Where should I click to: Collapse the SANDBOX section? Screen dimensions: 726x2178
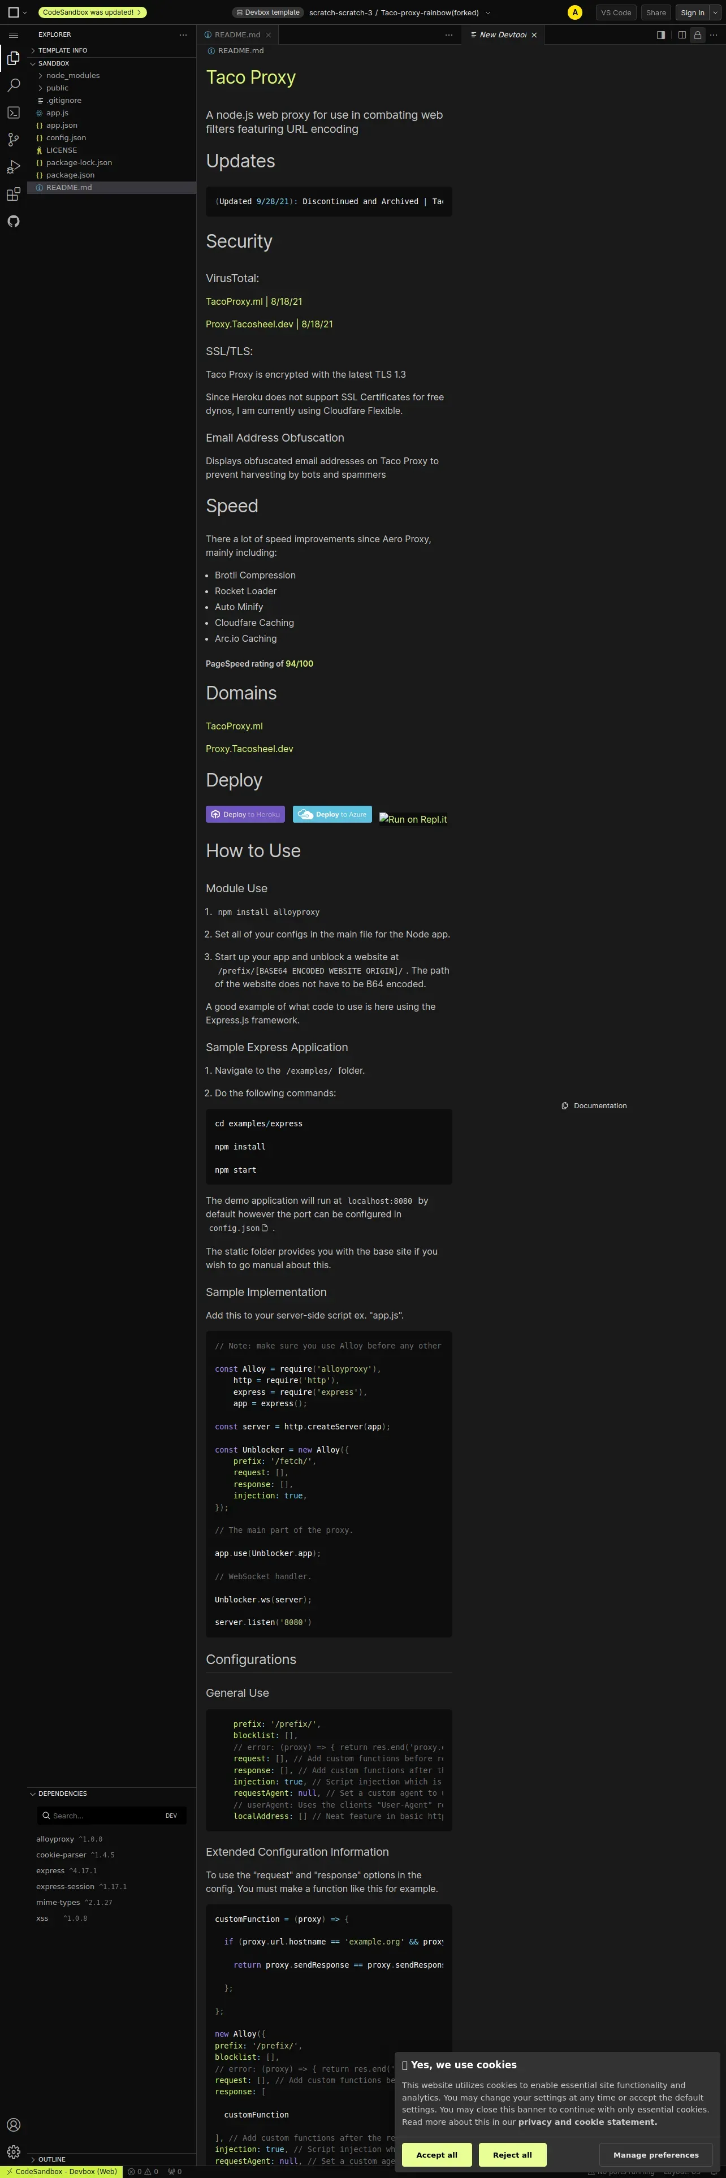click(x=111, y=63)
